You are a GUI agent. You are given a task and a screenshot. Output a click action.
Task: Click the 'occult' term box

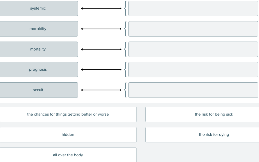38,90
